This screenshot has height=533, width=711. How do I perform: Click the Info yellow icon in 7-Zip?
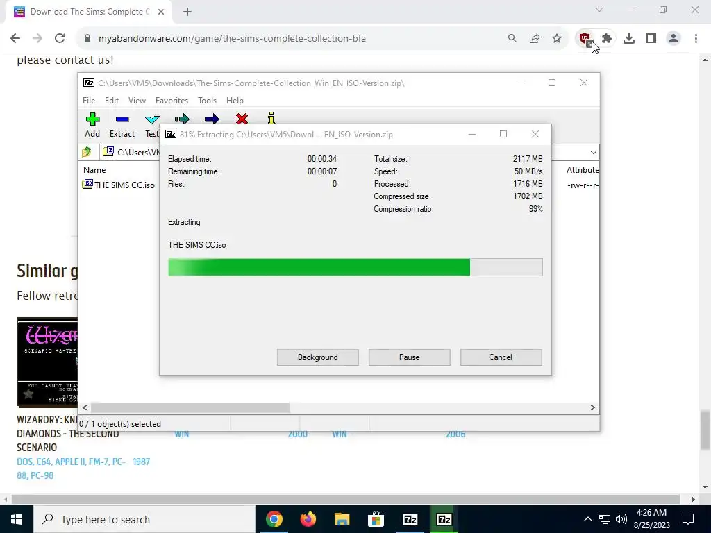271,118
